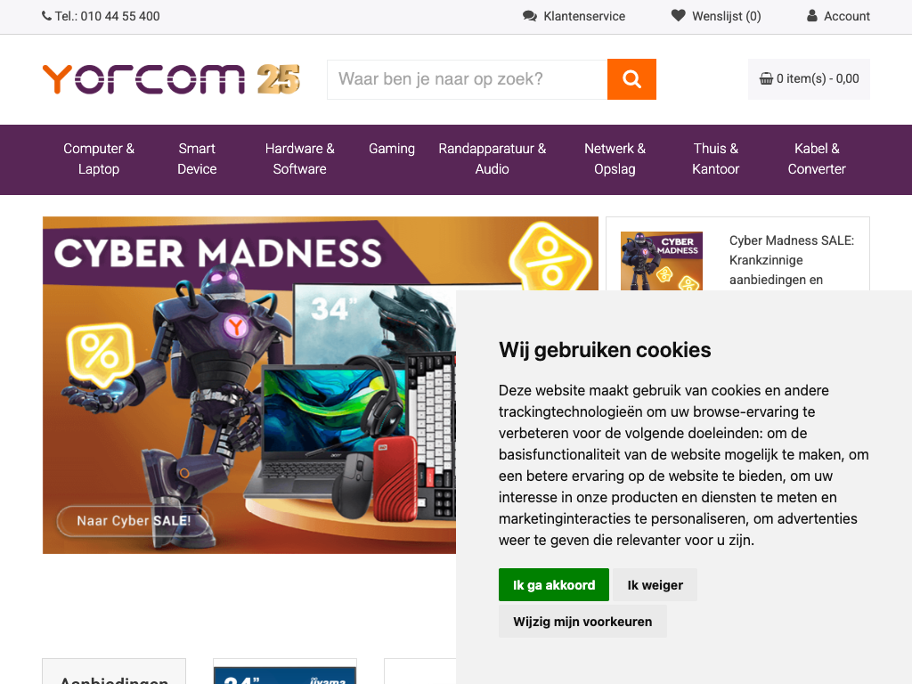
Task: Click the Account person icon
Action: [x=812, y=16]
